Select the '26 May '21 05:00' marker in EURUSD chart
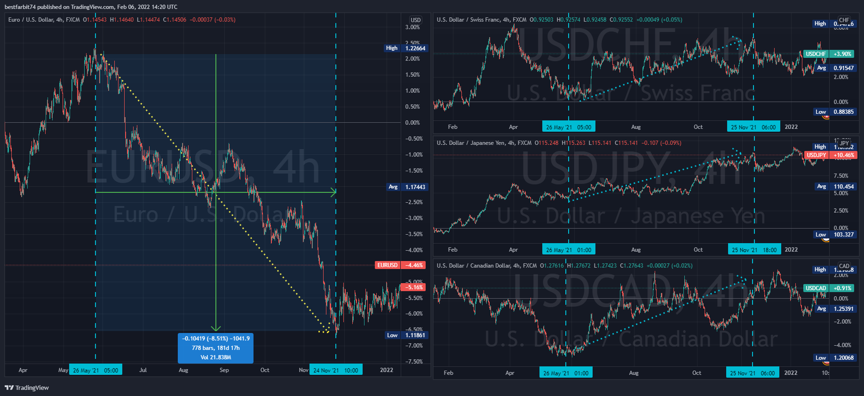This screenshot has height=396, width=864. click(95, 370)
